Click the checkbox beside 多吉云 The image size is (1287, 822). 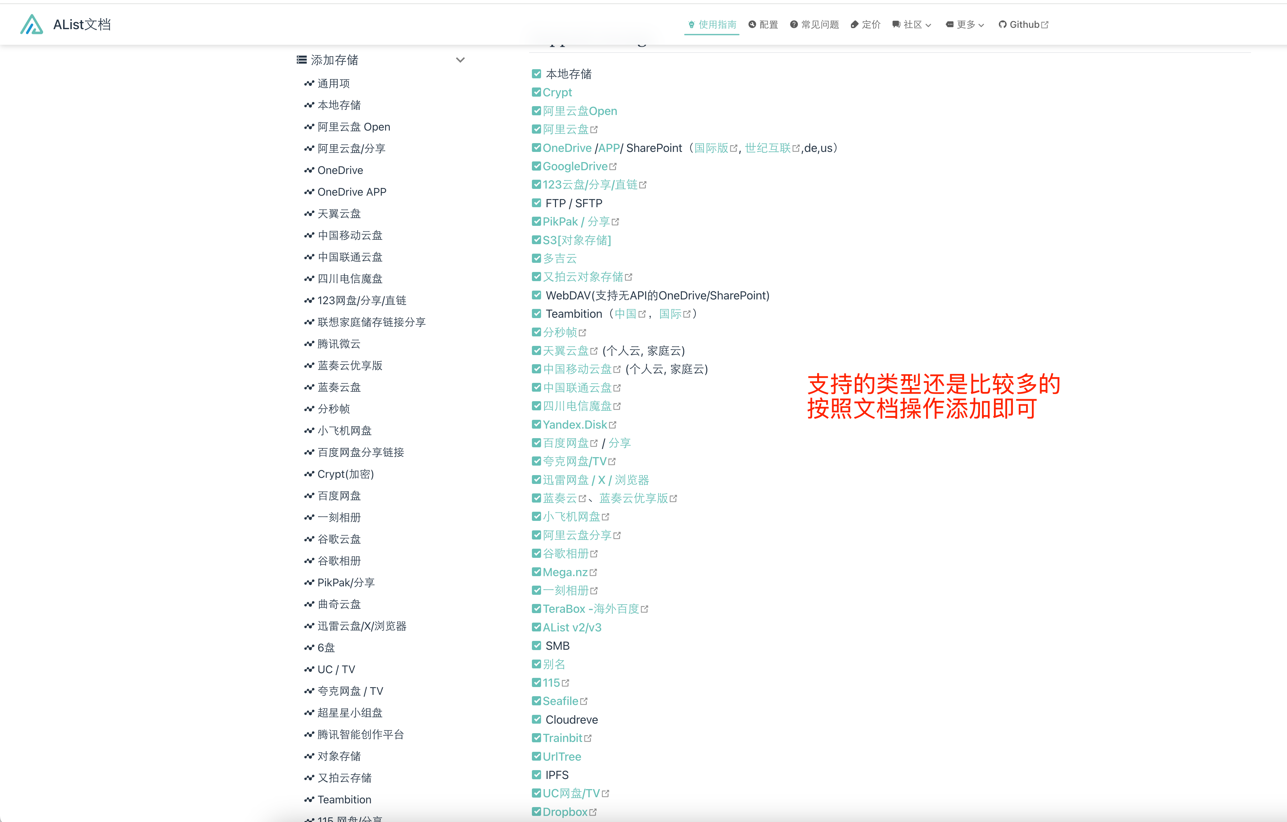click(x=537, y=258)
